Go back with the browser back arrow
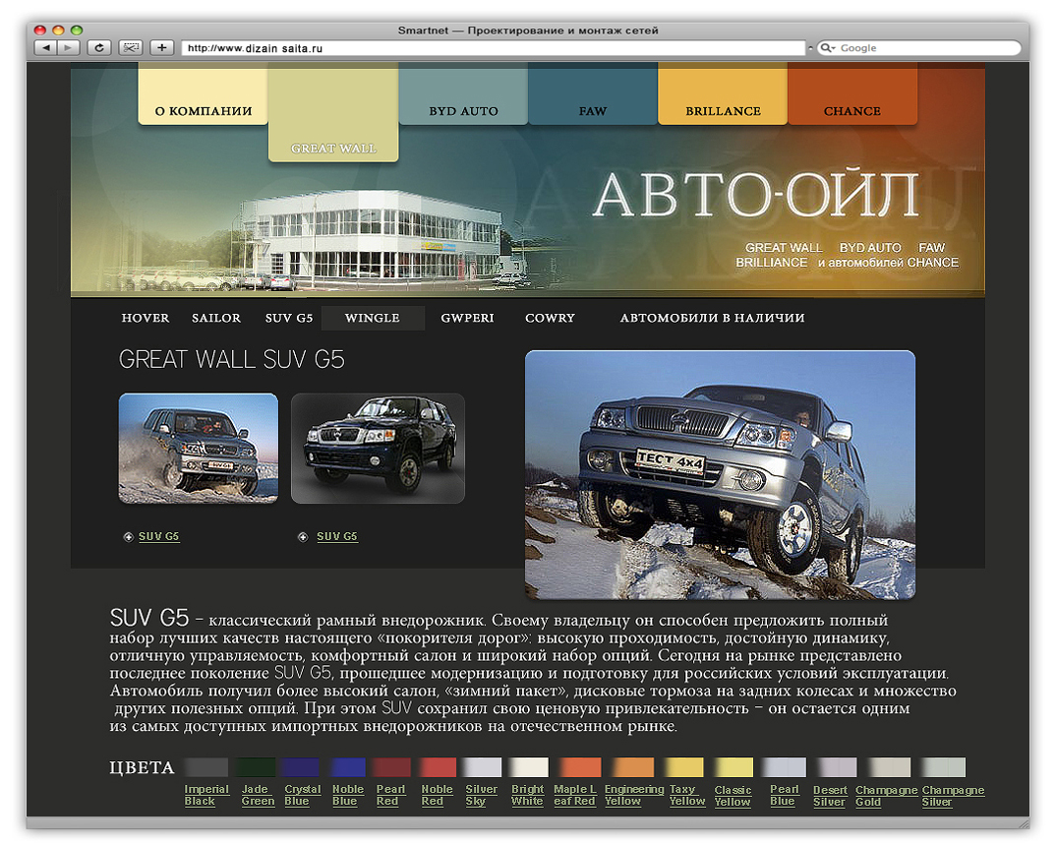The image size is (1056, 847). pyautogui.click(x=45, y=48)
